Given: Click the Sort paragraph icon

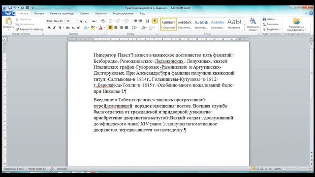Looking at the screenshot, I should click(148, 21).
